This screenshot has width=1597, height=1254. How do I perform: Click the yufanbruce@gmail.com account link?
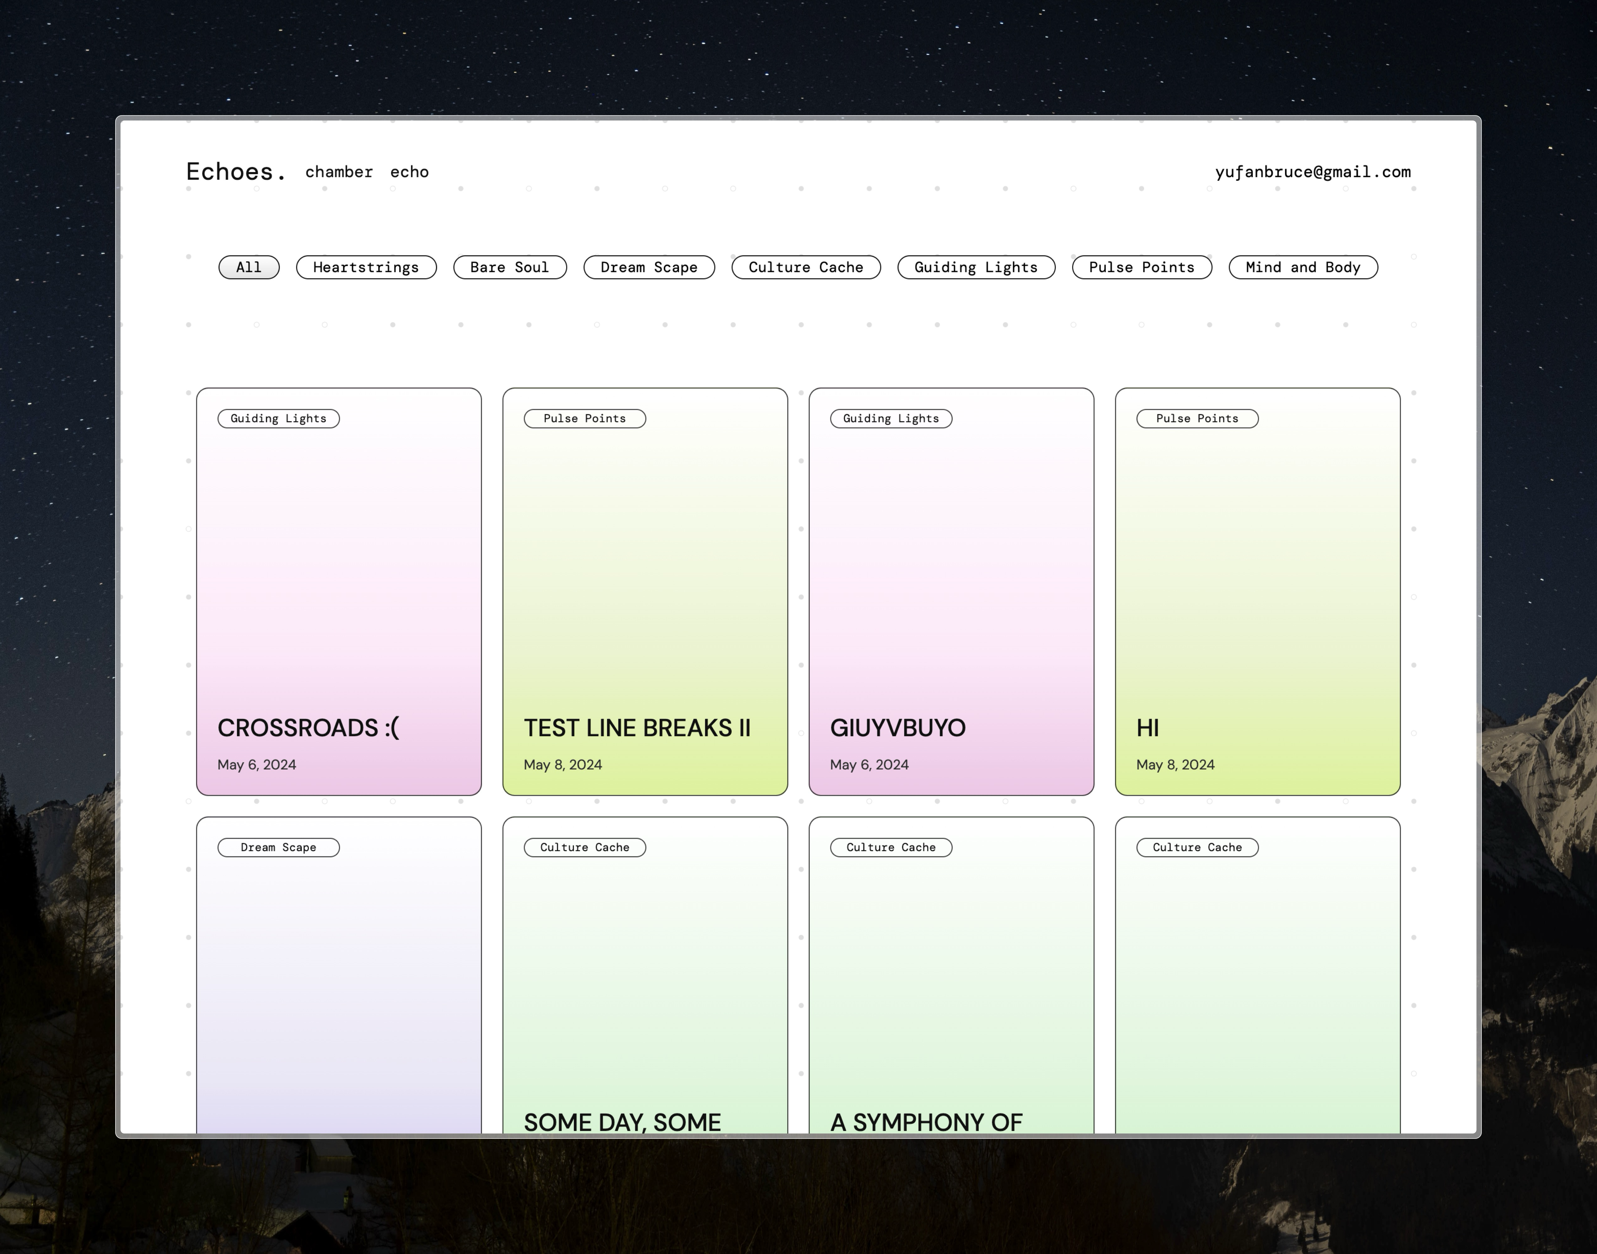[x=1313, y=172]
